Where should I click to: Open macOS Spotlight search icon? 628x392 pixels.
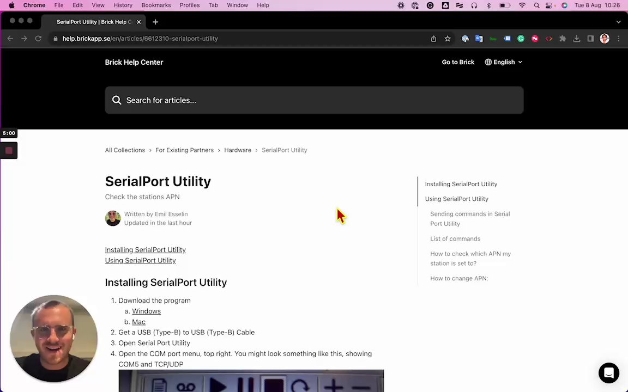tap(536, 5)
